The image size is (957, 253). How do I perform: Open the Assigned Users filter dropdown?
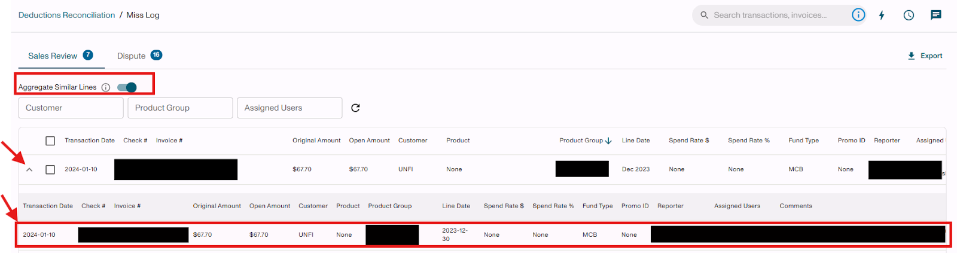(x=289, y=108)
